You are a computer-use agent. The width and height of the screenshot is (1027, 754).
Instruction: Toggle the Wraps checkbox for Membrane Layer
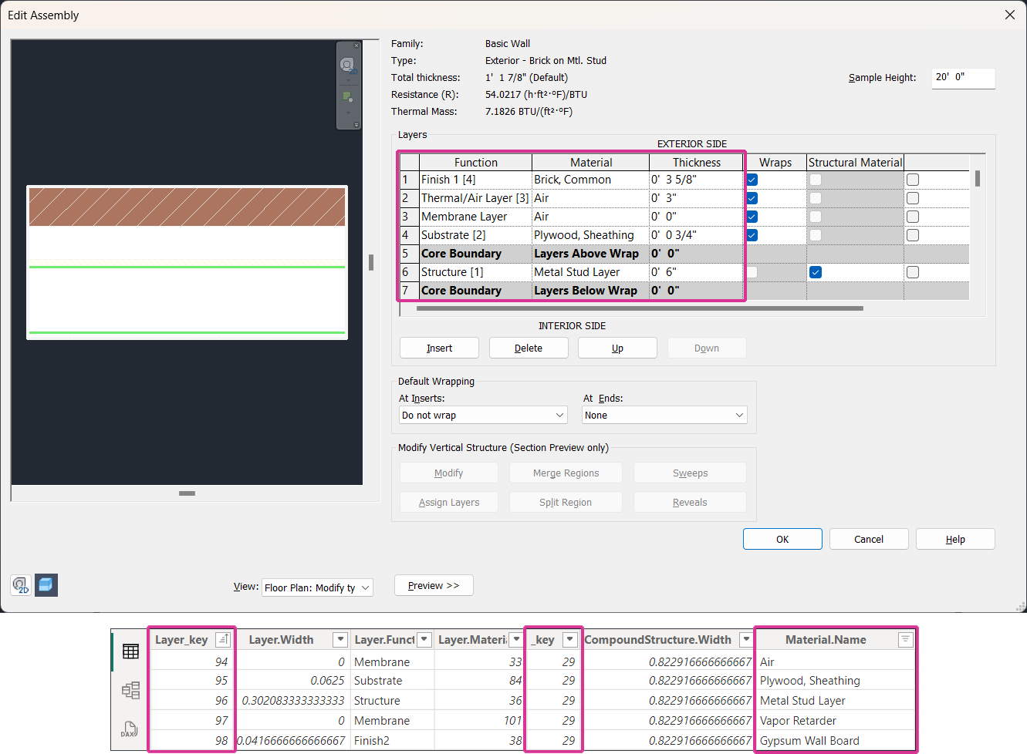(752, 217)
